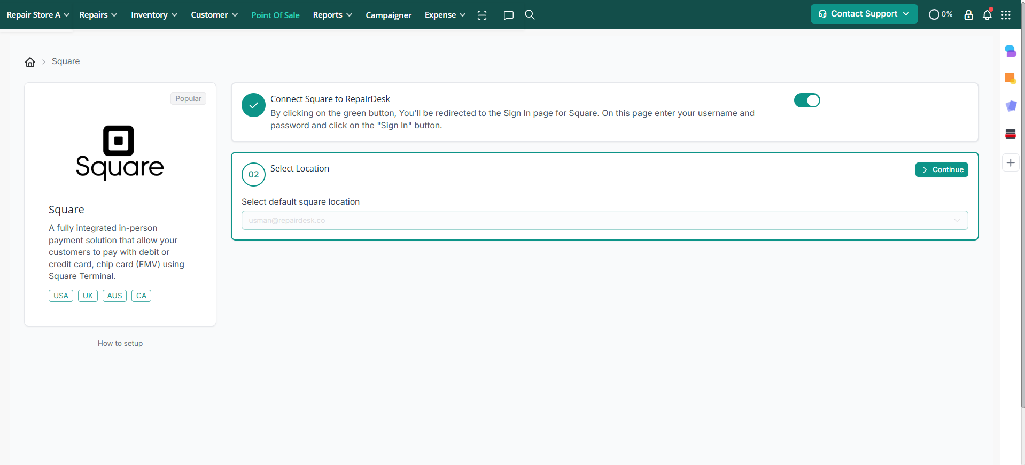The height and width of the screenshot is (465, 1025).
Task: Open the Reports menu
Action: click(332, 15)
